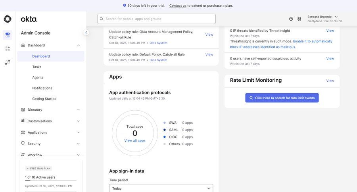Viewport: 357px width, 192px height.
Task: View the Okta Account Management Policy rule update
Action: tap(209, 35)
